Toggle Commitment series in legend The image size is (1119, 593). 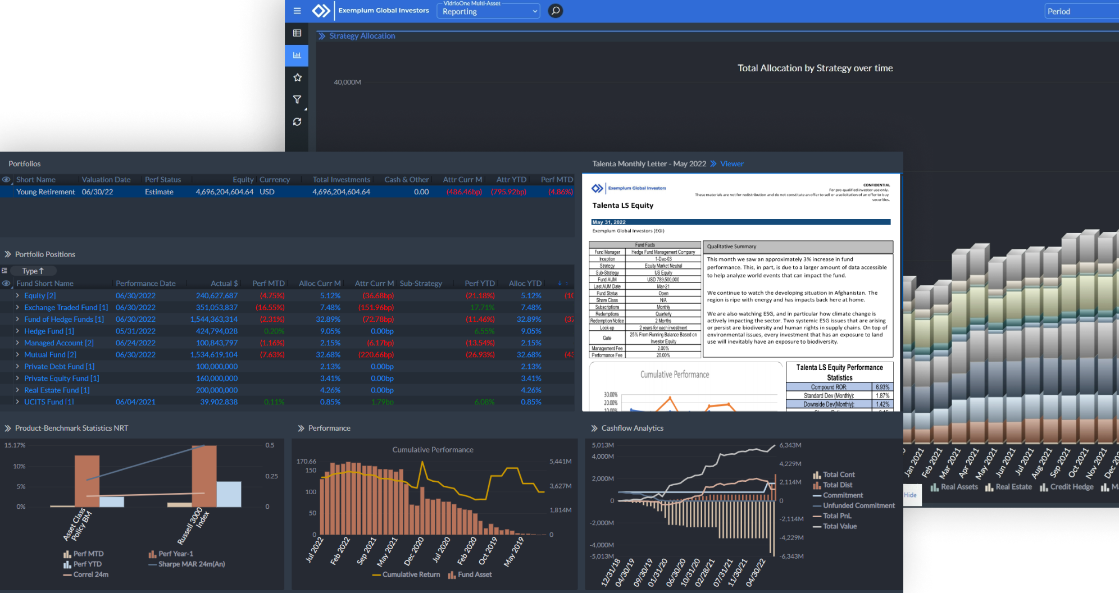pyautogui.click(x=838, y=495)
